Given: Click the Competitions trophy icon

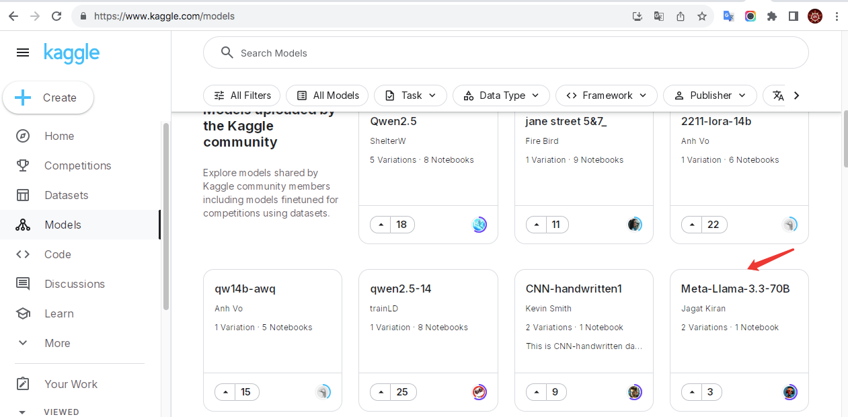Looking at the screenshot, I should (23, 165).
